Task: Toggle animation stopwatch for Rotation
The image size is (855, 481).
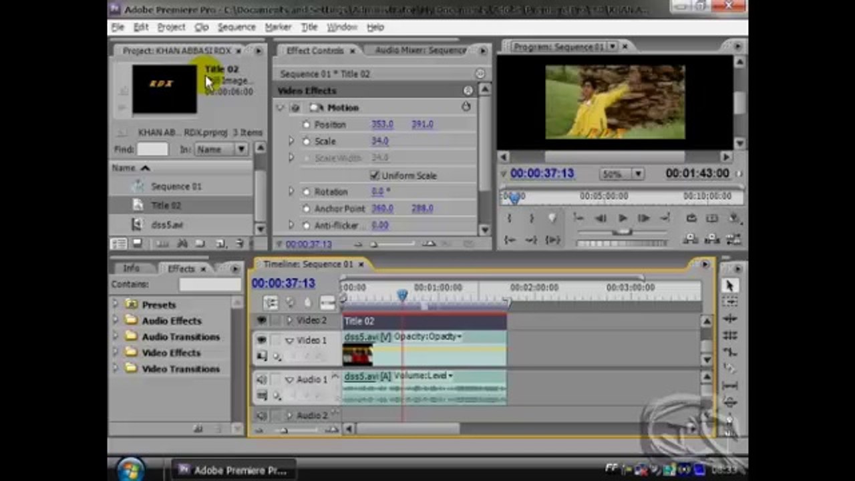Action: coord(307,192)
